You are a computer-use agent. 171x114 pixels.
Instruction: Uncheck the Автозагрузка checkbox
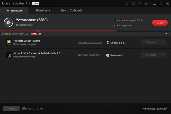115,25
